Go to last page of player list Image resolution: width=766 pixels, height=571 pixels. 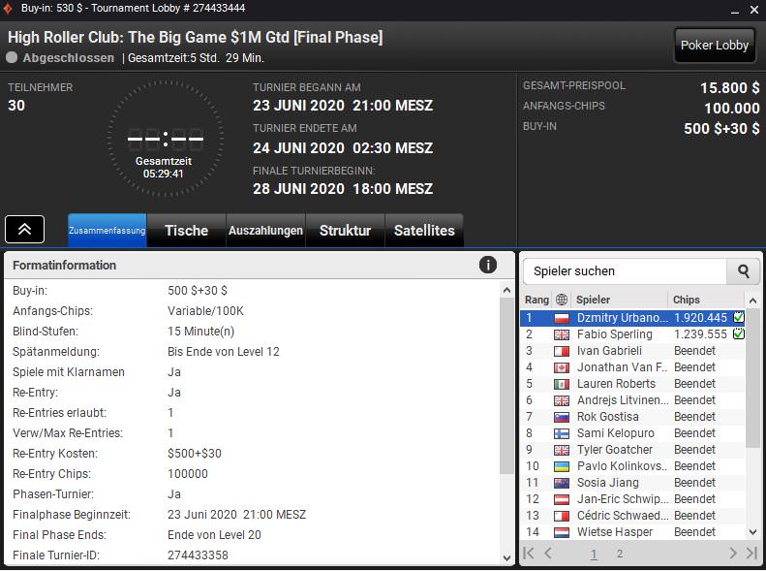(751, 553)
